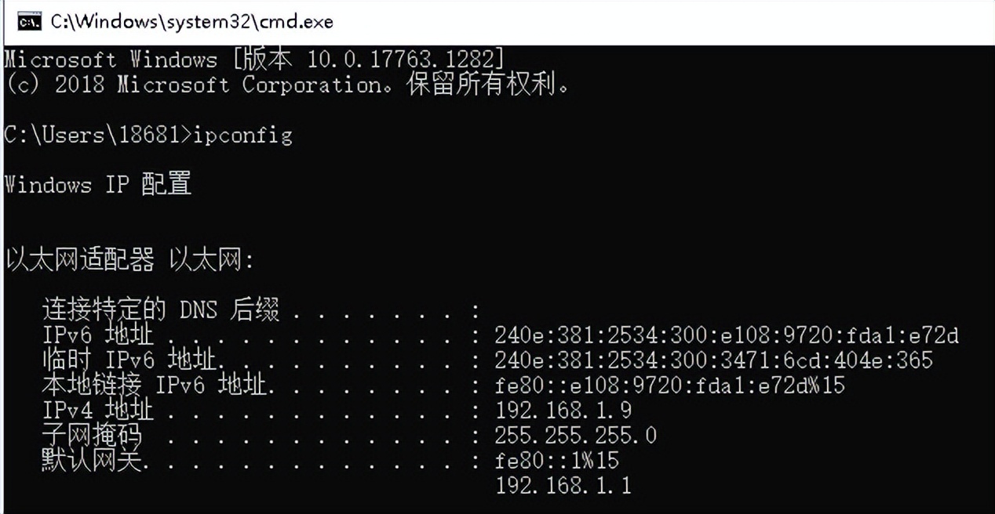Click the "默认网关" label
This screenshot has height=514, width=995.
(x=92, y=461)
